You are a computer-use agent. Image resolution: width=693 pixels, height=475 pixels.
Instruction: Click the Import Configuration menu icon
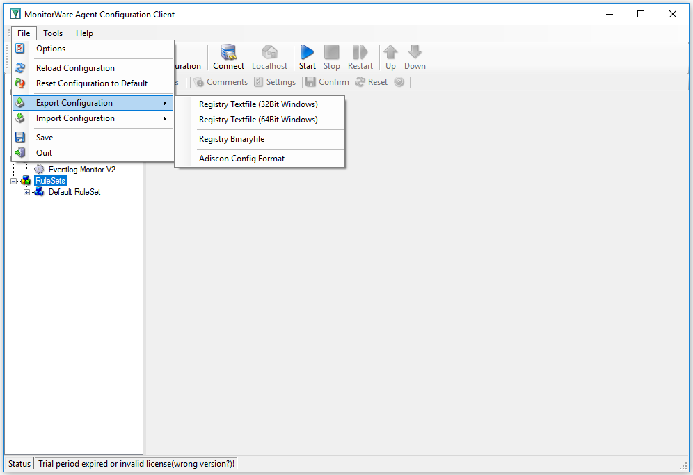20,118
